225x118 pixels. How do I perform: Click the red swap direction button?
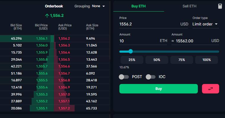pos(210,89)
